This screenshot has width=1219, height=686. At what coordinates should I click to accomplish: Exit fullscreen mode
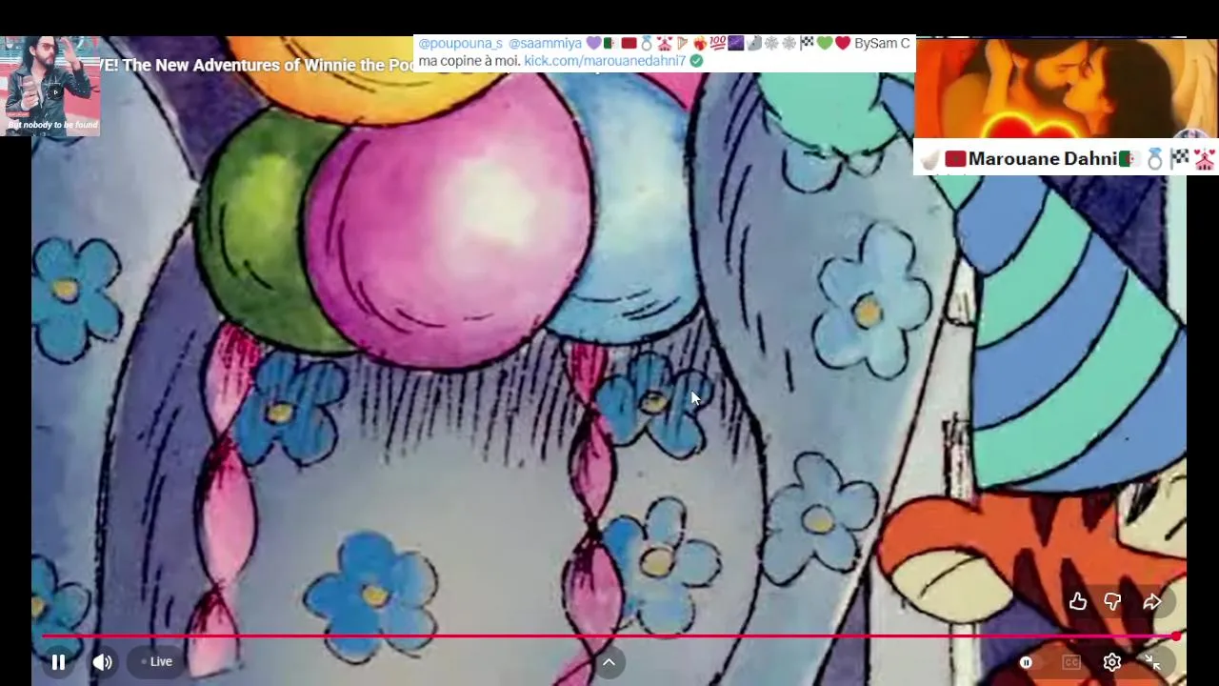[x=1152, y=662]
